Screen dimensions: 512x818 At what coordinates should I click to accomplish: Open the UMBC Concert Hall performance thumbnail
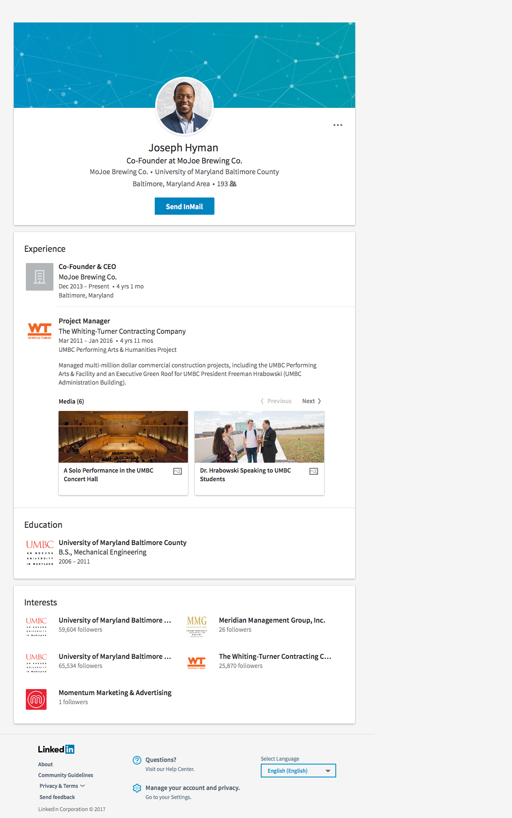point(123,437)
